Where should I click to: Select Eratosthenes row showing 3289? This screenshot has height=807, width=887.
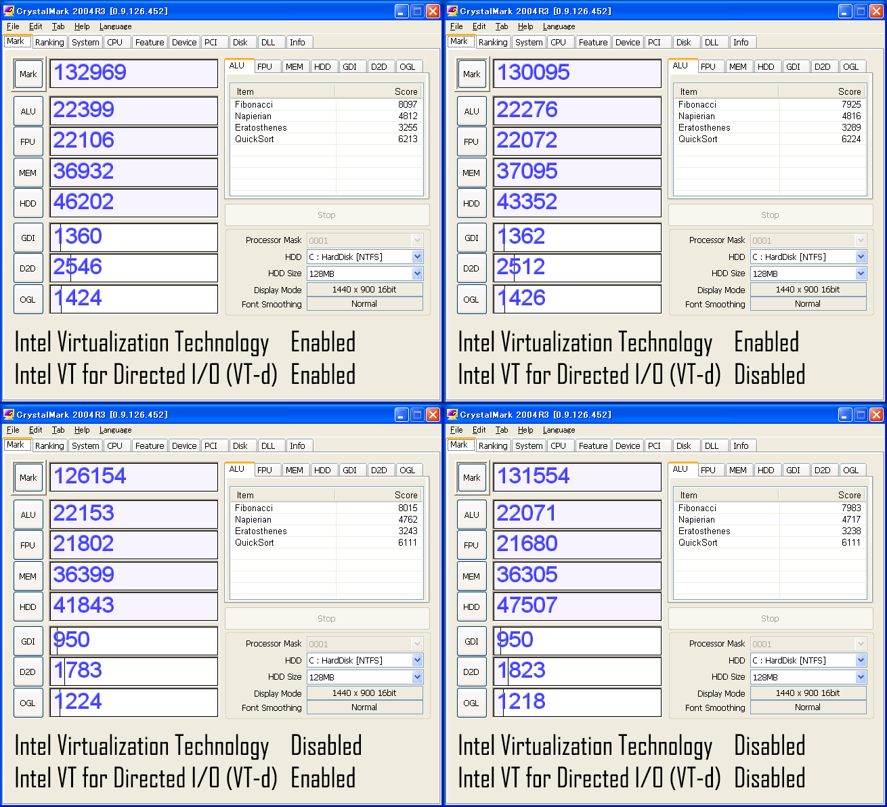(770, 127)
